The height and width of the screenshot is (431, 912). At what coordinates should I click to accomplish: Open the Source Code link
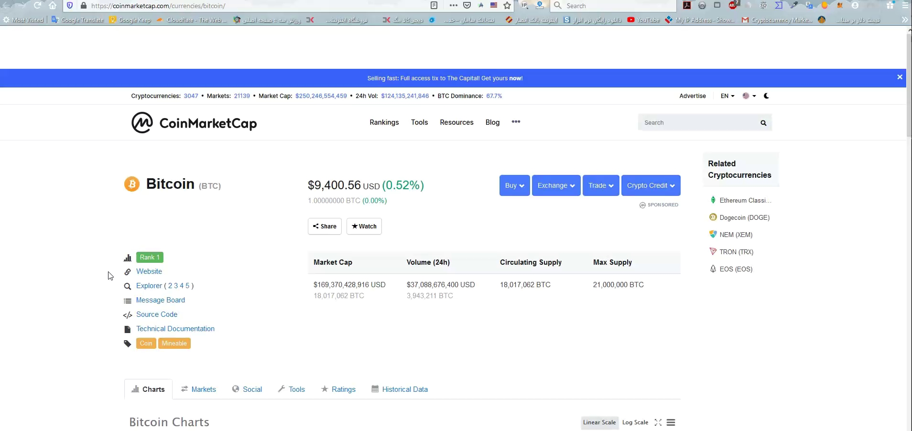click(x=157, y=314)
